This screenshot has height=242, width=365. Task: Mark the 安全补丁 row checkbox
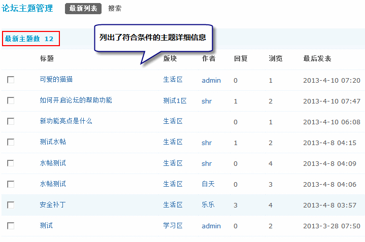pos(11,205)
